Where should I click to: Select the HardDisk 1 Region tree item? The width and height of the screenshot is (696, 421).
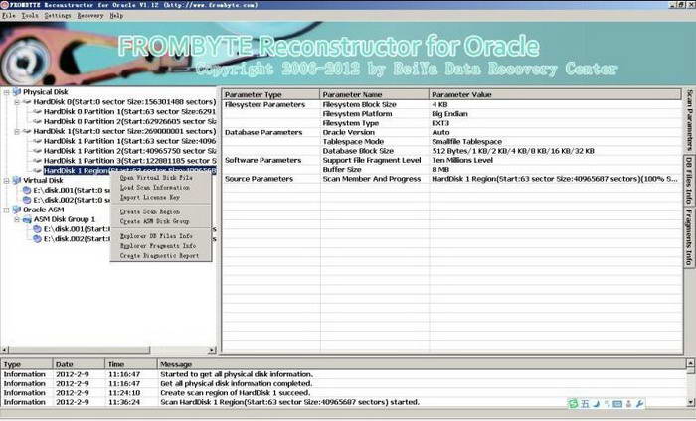tap(129, 170)
